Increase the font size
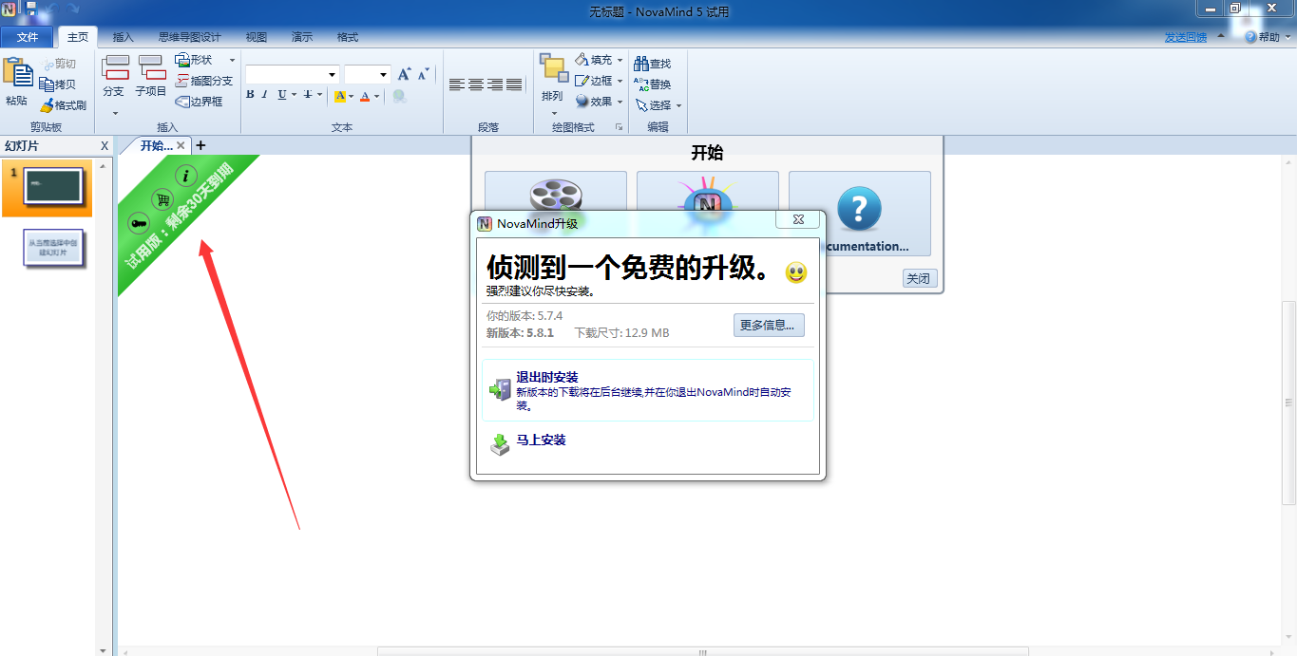The image size is (1297, 656). tap(405, 74)
